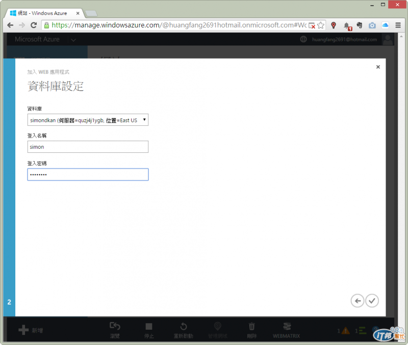Viewport: 408px width, 345px height.
Task: Click the user avatar icon
Action: 388,40
